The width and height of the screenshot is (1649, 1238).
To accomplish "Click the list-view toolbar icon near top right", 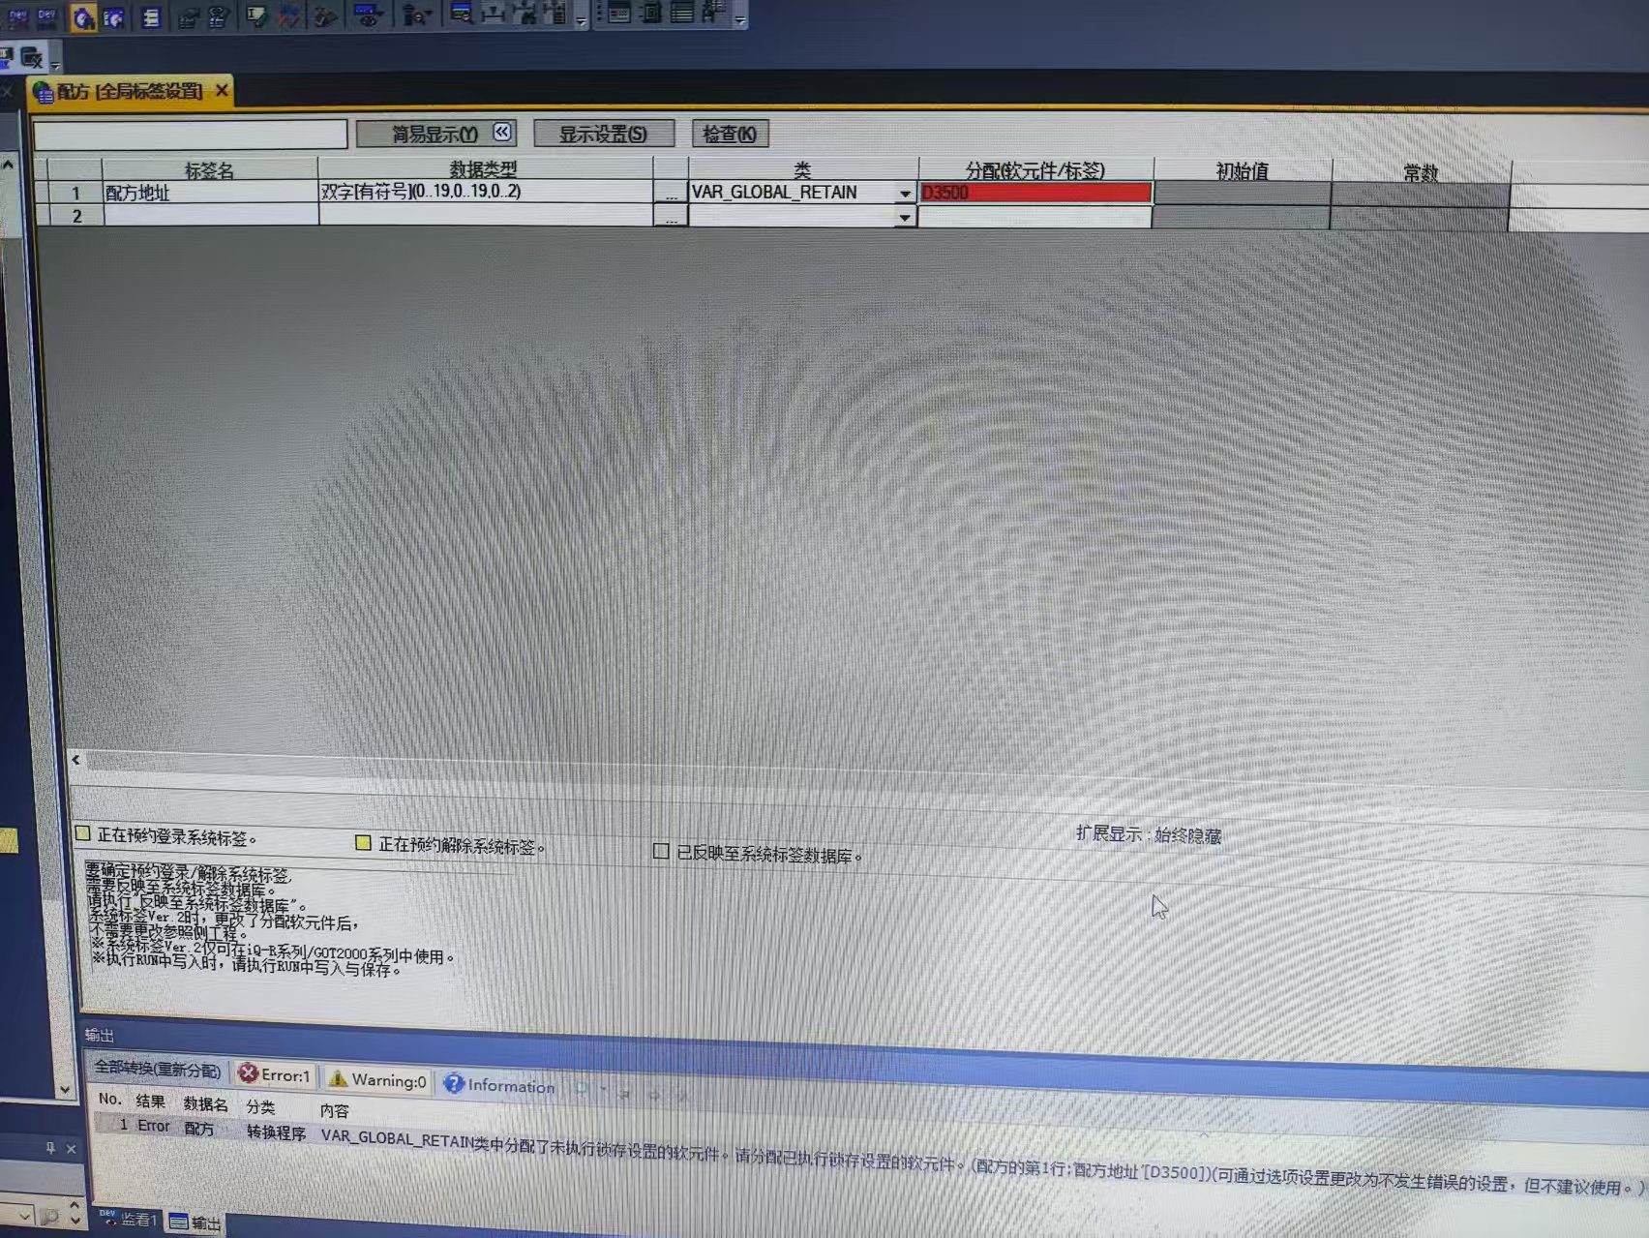I will tap(682, 14).
